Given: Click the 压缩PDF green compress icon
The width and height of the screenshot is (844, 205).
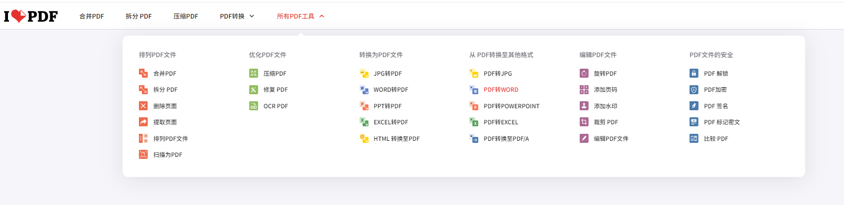Looking at the screenshot, I should click(254, 73).
